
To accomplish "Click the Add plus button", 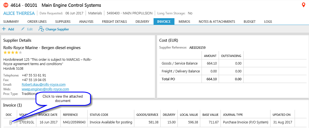I will [8, 29].
